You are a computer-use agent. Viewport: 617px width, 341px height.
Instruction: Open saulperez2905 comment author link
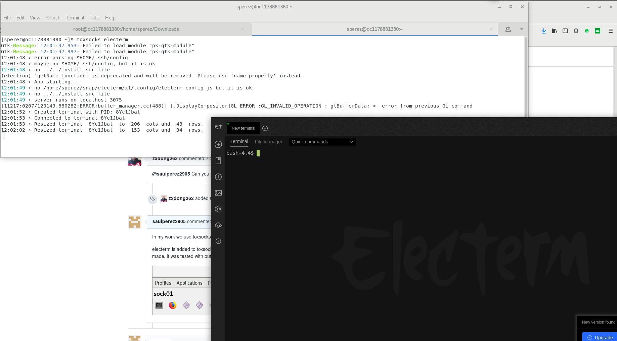click(x=169, y=221)
